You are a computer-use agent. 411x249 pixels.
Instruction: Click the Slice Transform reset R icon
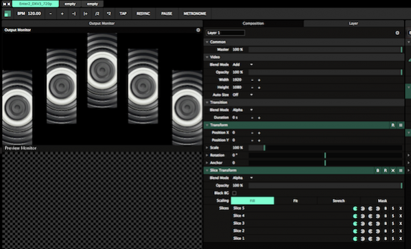(386, 170)
